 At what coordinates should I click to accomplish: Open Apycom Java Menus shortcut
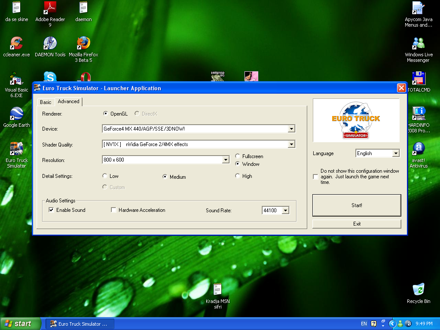[x=419, y=14]
